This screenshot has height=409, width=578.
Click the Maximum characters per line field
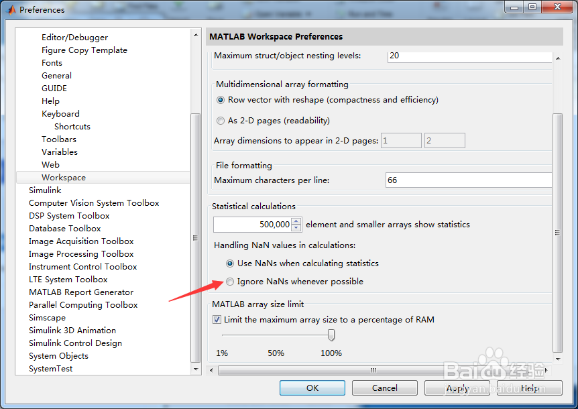tap(469, 180)
